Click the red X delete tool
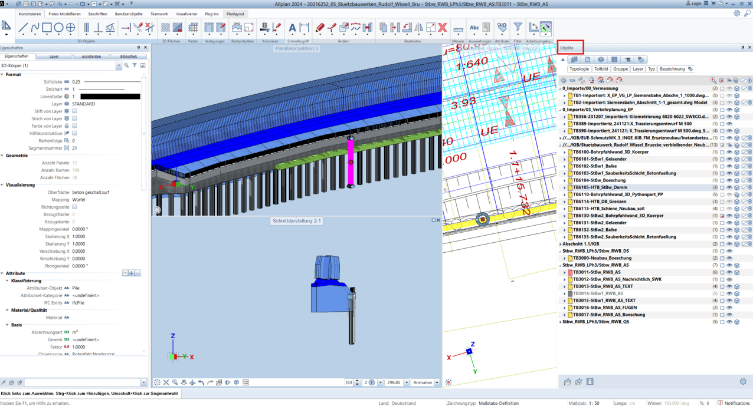 (442, 28)
